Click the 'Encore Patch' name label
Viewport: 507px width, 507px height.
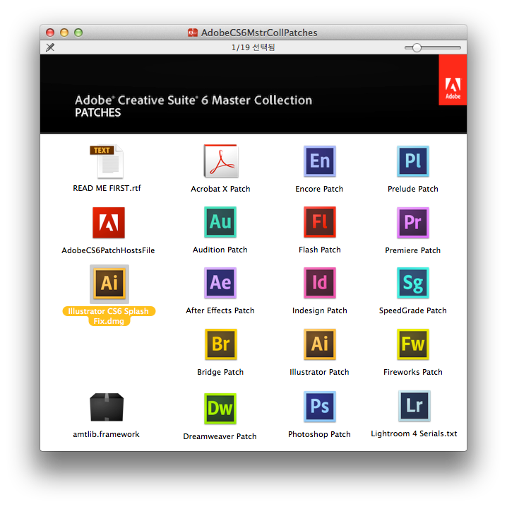click(319, 189)
